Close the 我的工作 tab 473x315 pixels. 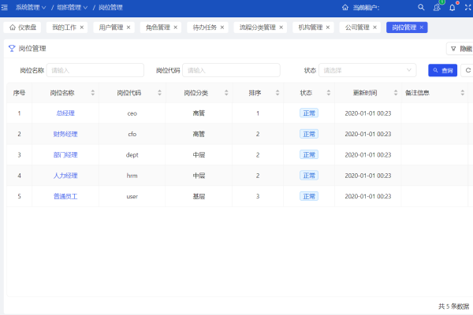[x=82, y=28]
